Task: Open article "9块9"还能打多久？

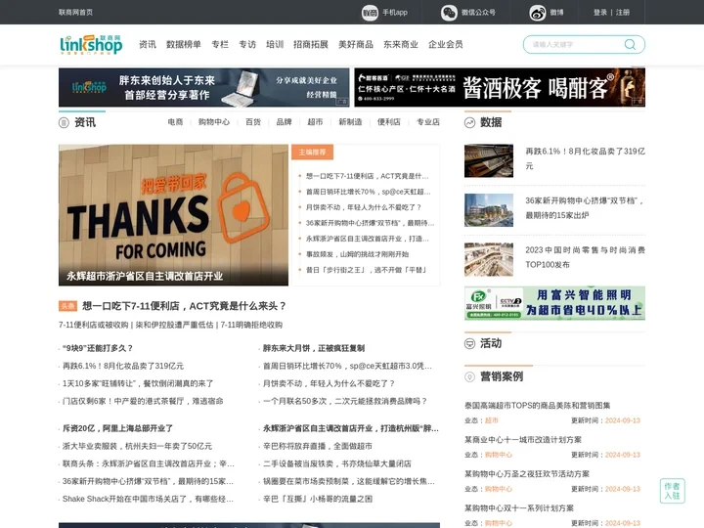Action: coord(98,348)
